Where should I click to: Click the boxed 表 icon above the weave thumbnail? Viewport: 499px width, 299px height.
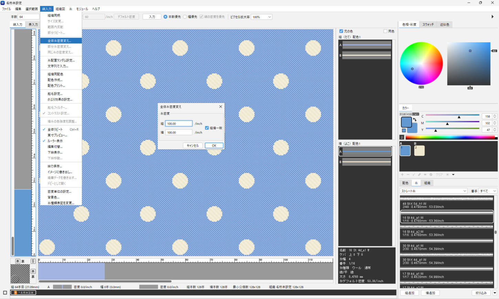click(x=18, y=261)
